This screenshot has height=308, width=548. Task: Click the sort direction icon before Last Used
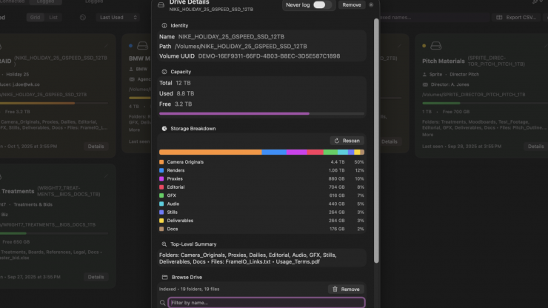coord(83,17)
